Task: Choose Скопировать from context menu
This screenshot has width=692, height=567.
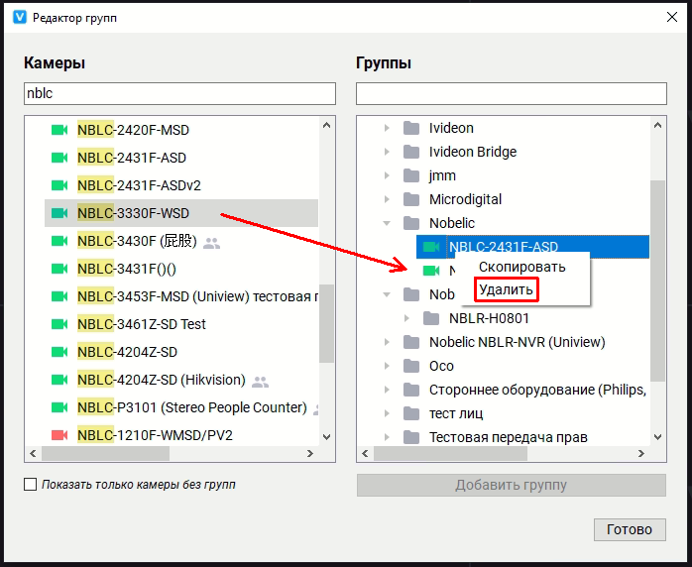Action: 522,267
